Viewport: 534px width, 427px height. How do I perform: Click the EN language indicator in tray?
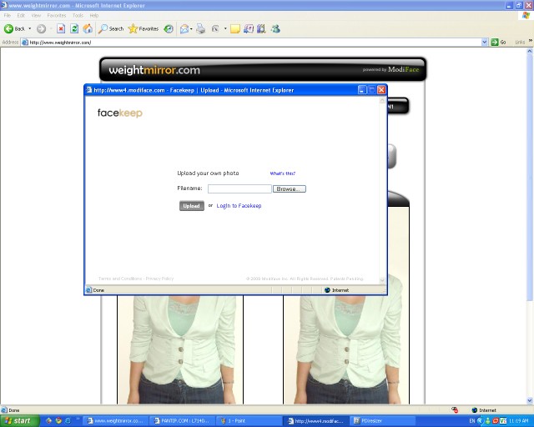coord(472,421)
